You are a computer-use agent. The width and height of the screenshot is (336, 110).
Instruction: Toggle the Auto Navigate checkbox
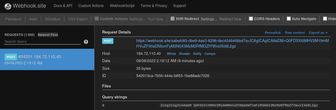click(x=289, y=19)
